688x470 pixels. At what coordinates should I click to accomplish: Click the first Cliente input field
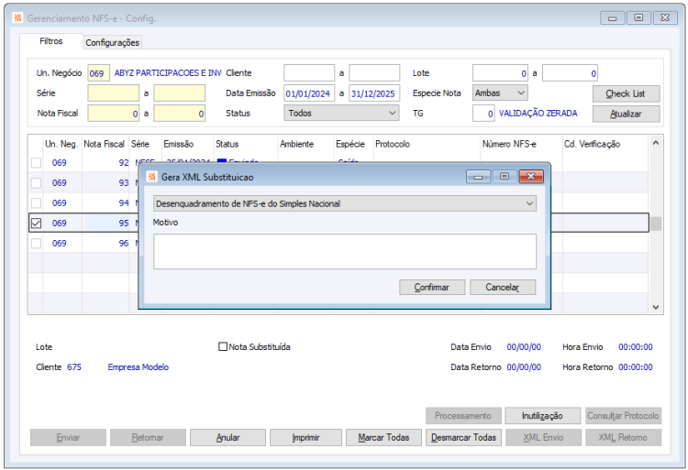309,72
